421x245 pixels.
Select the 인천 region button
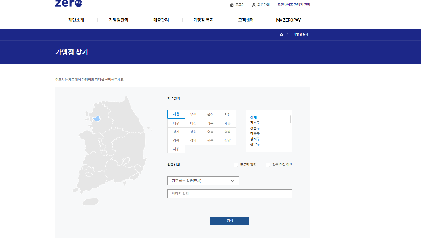click(x=227, y=115)
